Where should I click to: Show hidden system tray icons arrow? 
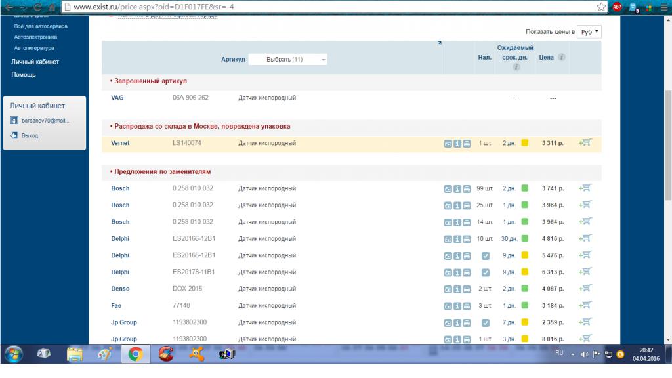(572, 354)
